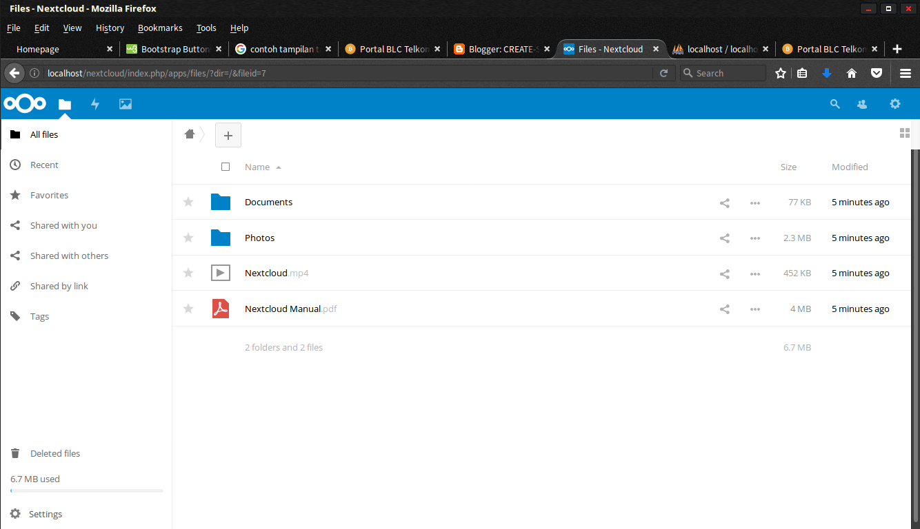The width and height of the screenshot is (920, 529).
Task: Click the Files app icon
Action: [x=64, y=104]
